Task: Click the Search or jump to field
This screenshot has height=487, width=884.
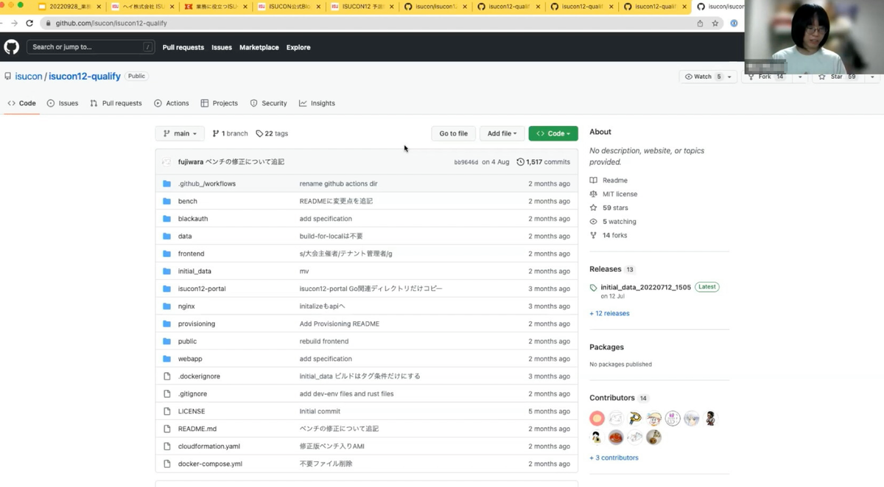Action: tap(91, 47)
